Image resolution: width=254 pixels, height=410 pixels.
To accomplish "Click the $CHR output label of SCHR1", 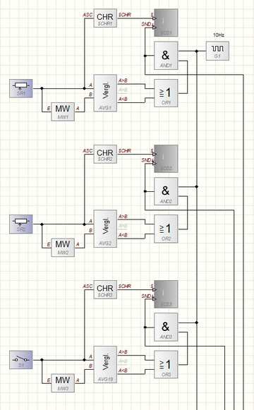I will [125, 15].
